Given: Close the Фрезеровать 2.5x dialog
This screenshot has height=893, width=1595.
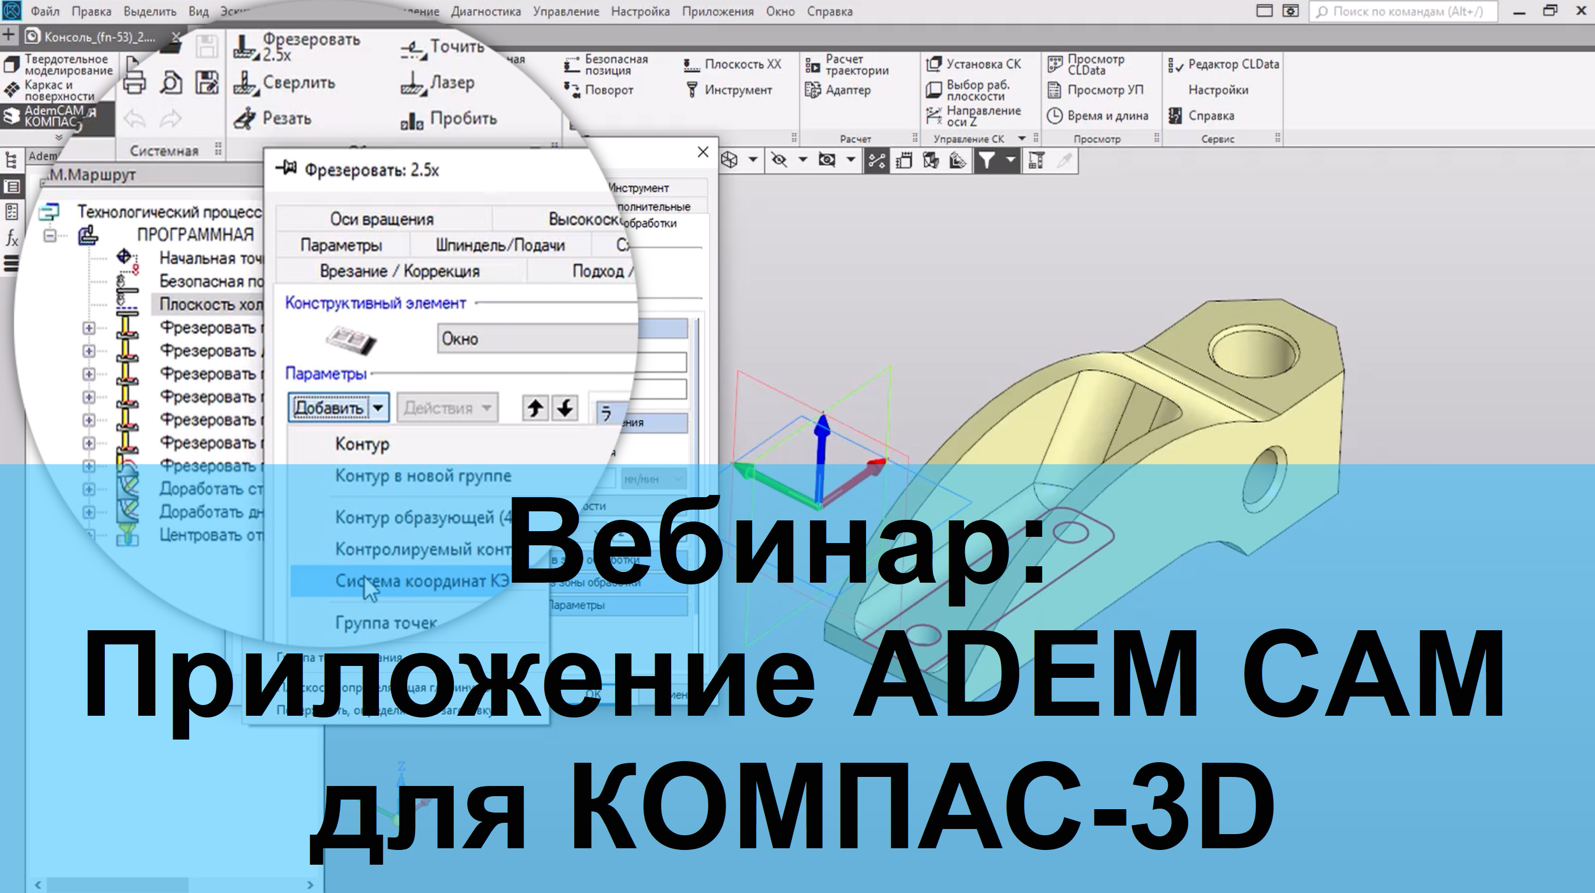Looking at the screenshot, I should (x=703, y=152).
